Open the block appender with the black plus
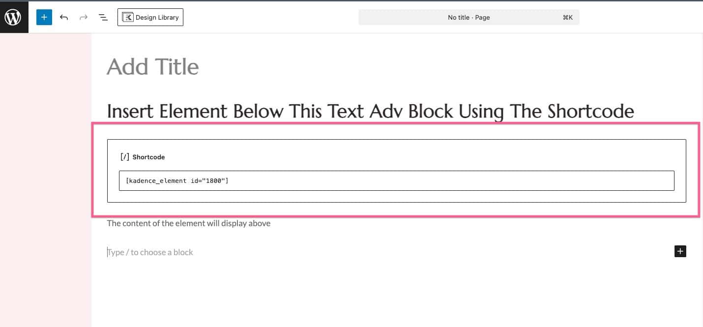This screenshot has height=327, width=703. 680,251
